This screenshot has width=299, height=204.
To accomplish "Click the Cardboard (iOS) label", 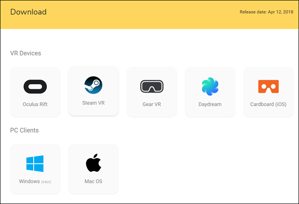I will coord(268,105).
